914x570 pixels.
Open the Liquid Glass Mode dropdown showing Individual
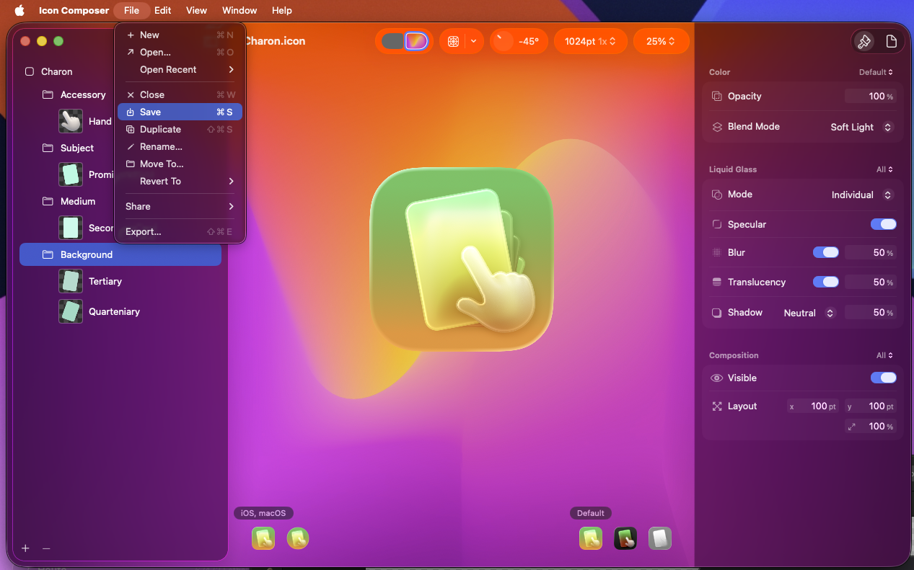pos(861,195)
